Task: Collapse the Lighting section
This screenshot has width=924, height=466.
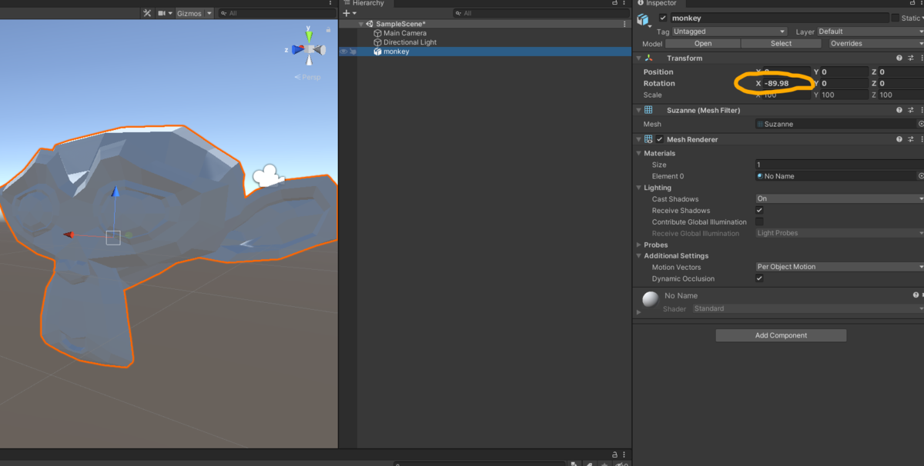Action: [638, 188]
